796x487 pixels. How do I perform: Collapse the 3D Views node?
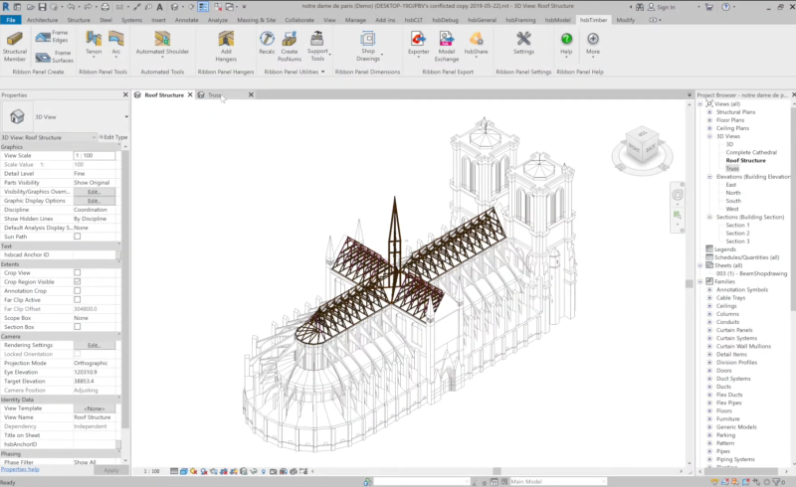709,136
